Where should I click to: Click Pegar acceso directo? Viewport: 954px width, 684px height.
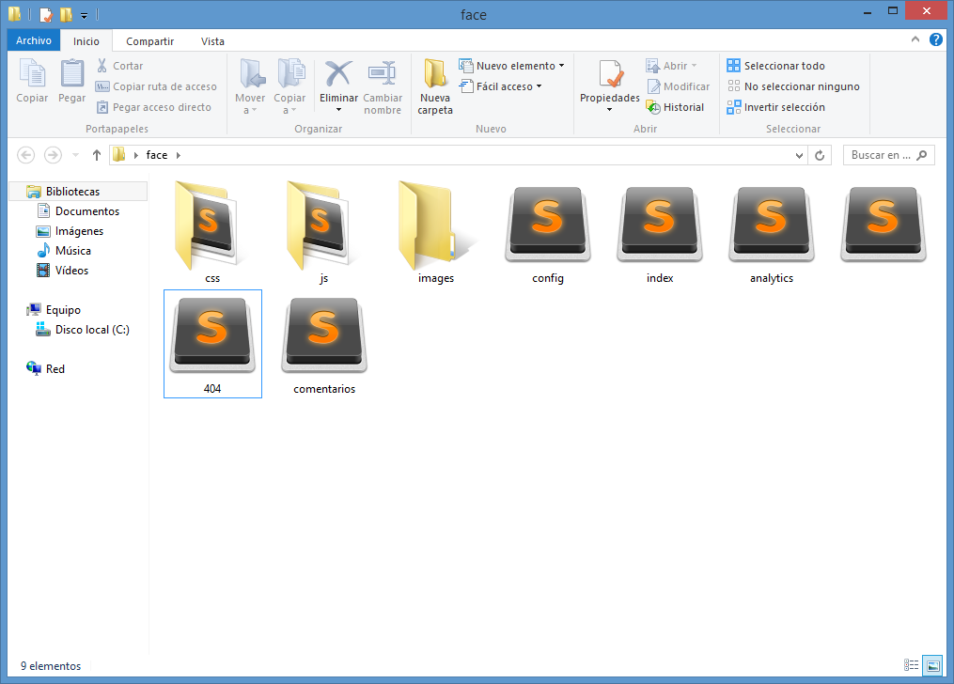(x=154, y=107)
